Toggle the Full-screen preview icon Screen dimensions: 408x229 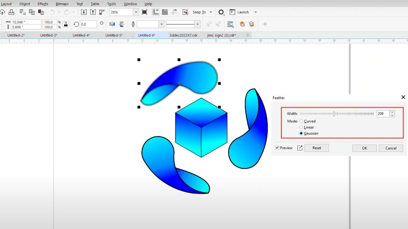pos(145,12)
